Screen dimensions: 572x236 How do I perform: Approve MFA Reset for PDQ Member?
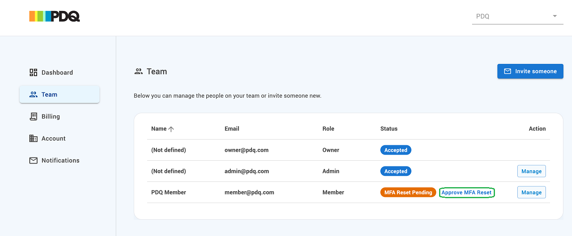click(466, 192)
